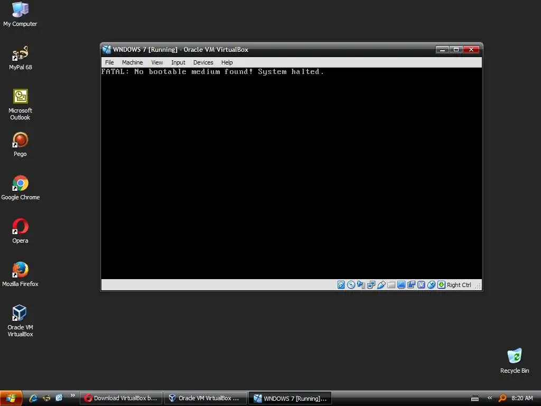Switch to Download VirtualBox taskbar button
This screenshot has height=406, width=541.
(120, 398)
